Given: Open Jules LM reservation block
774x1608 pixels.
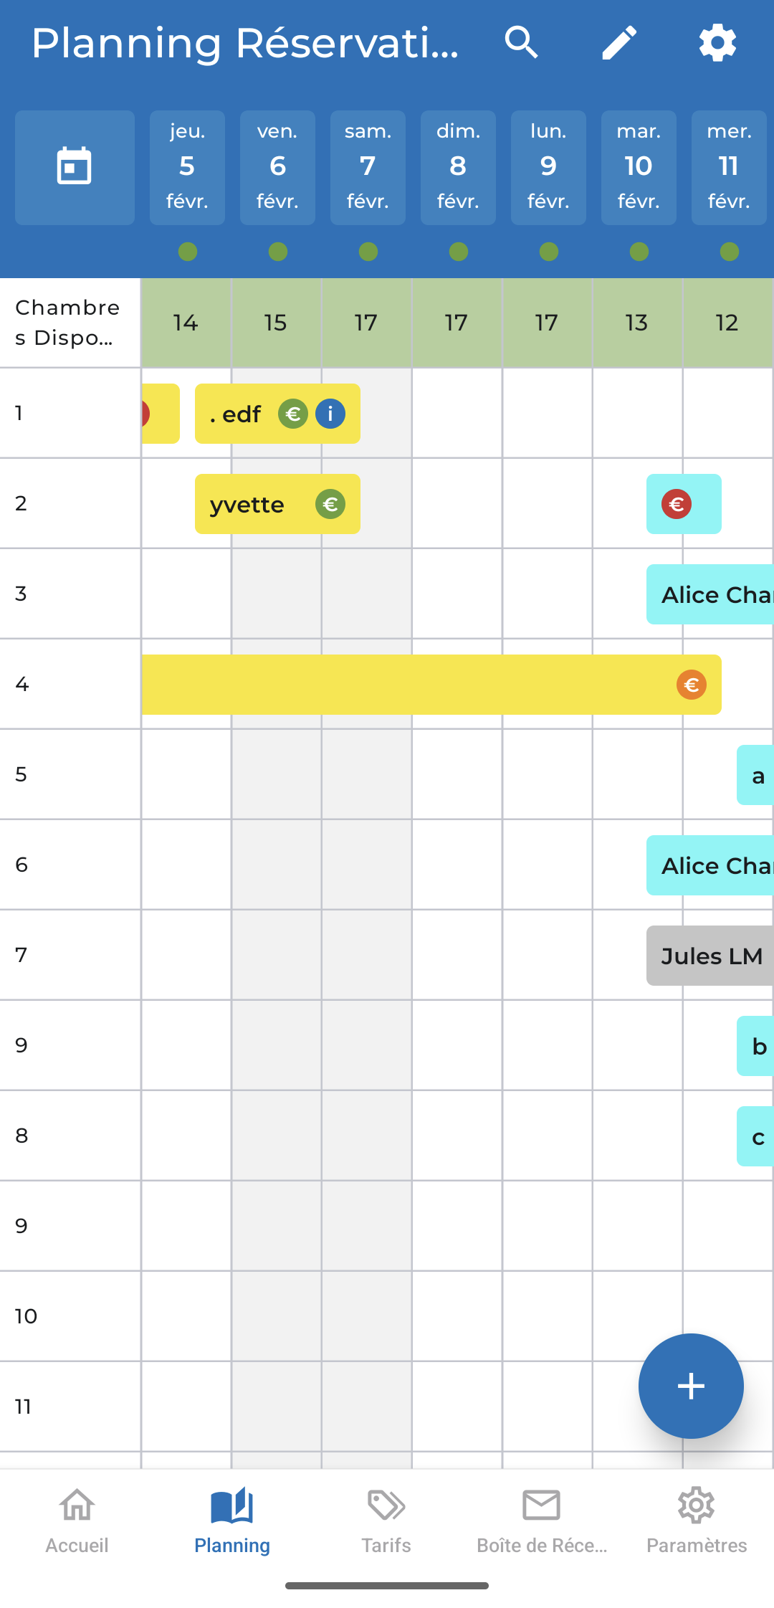Looking at the screenshot, I should pyautogui.click(x=710, y=956).
